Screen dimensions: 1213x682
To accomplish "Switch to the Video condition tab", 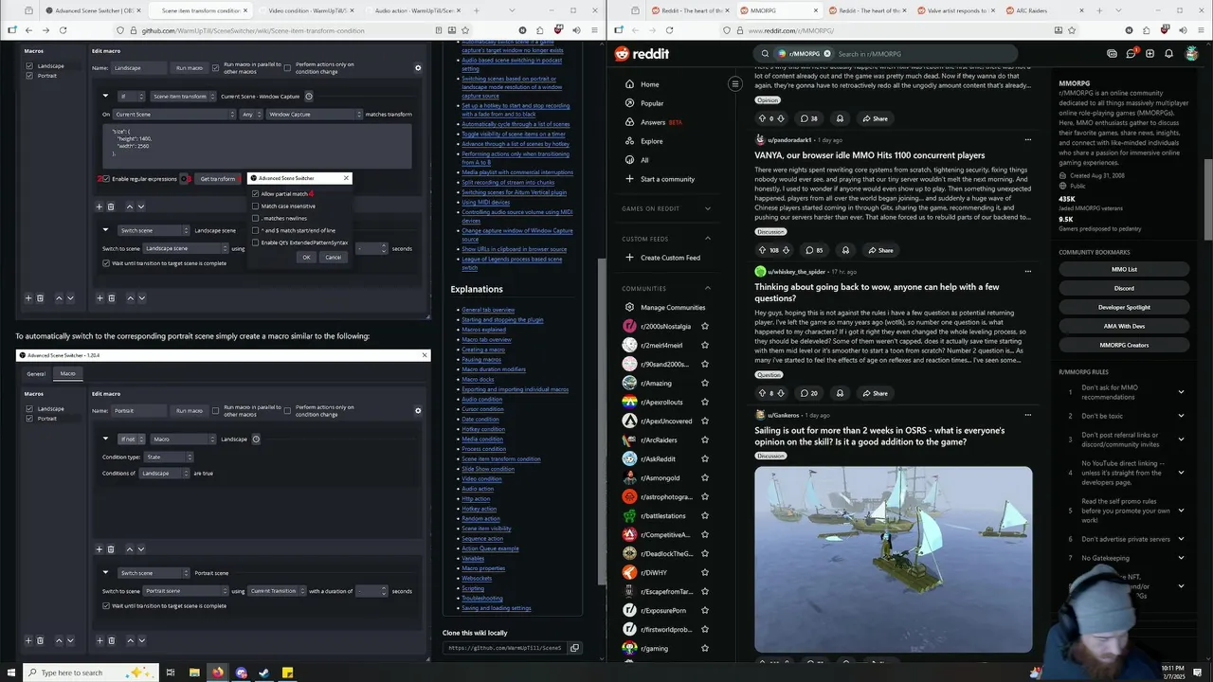I will pyautogui.click(x=308, y=10).
